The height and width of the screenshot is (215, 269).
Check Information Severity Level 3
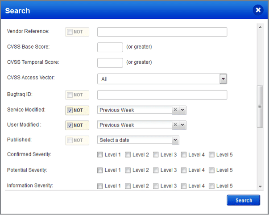tap(156, 186)
